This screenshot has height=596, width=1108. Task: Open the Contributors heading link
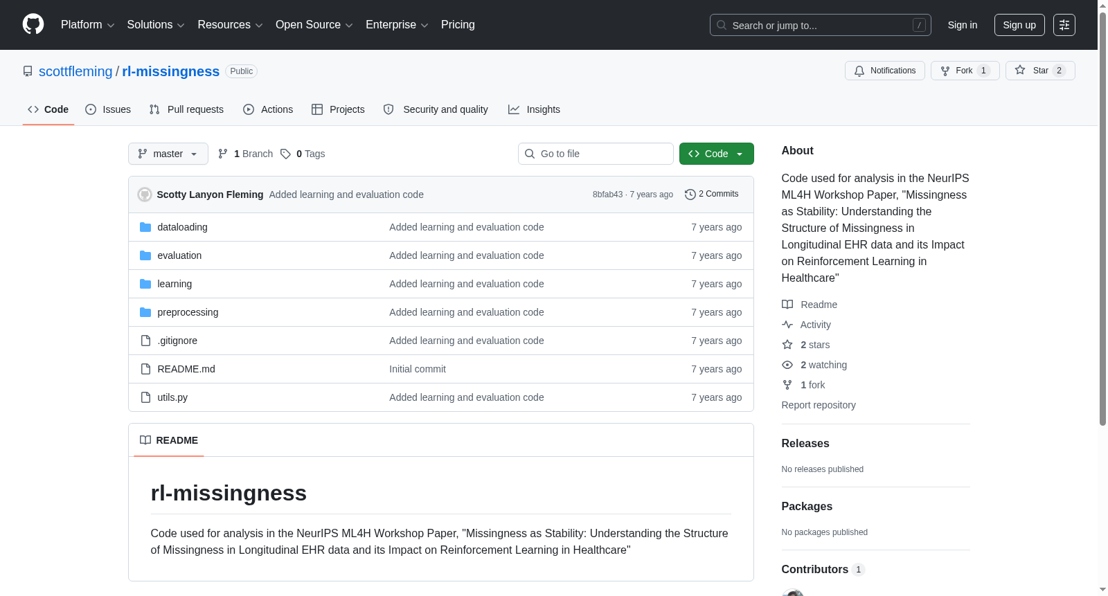(823, 569)
